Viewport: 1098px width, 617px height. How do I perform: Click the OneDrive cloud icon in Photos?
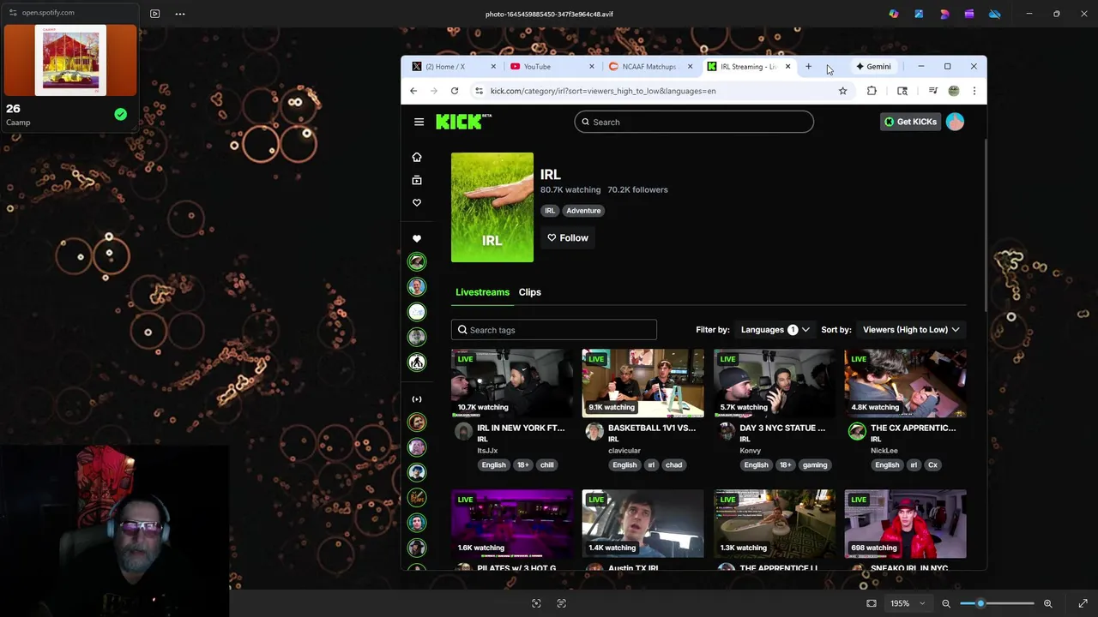(x=995, y=14)
